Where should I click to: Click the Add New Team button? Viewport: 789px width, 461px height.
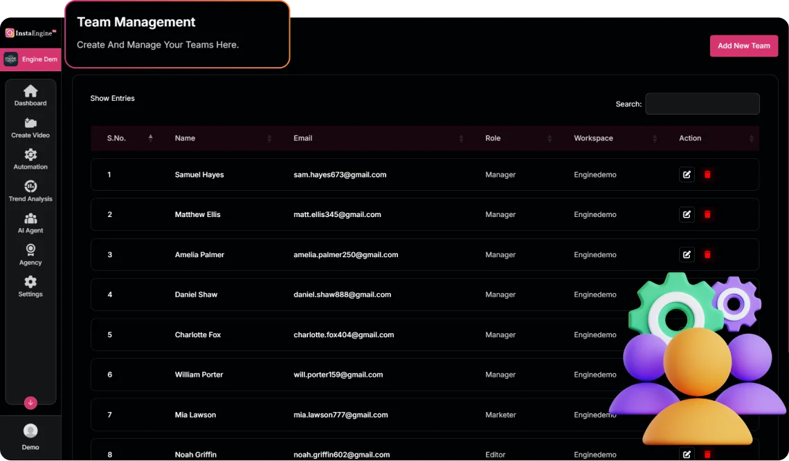743,46
